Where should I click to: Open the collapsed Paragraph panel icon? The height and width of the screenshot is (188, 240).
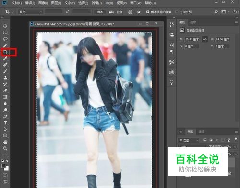(x=172, y=52)
